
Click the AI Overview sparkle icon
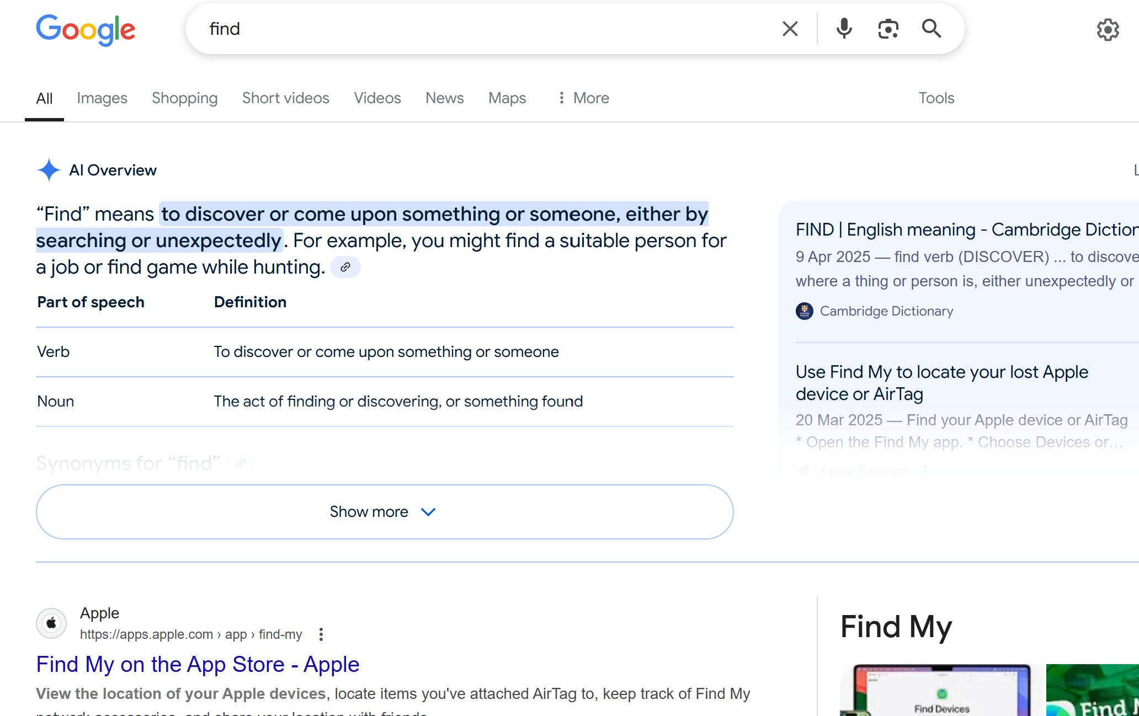pos(49,170)
